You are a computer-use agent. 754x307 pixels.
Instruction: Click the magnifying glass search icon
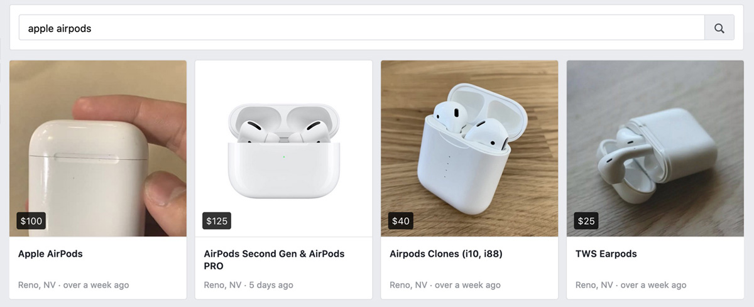click(719, 28)
